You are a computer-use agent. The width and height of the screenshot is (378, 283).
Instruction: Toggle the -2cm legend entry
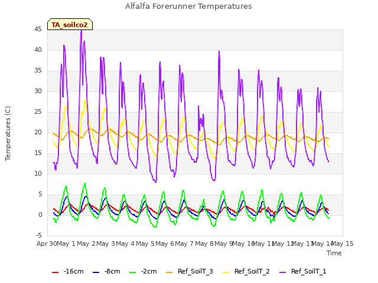click(x=143, y=272)
